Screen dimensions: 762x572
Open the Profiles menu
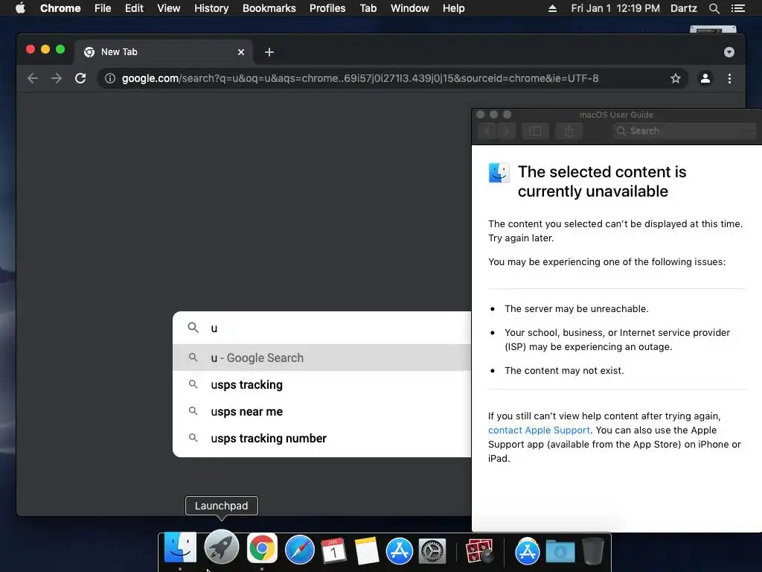pos(327,8)
